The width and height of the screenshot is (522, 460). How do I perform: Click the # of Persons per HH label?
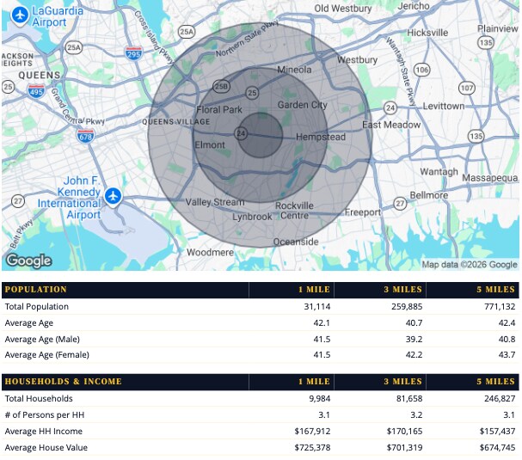45,414
